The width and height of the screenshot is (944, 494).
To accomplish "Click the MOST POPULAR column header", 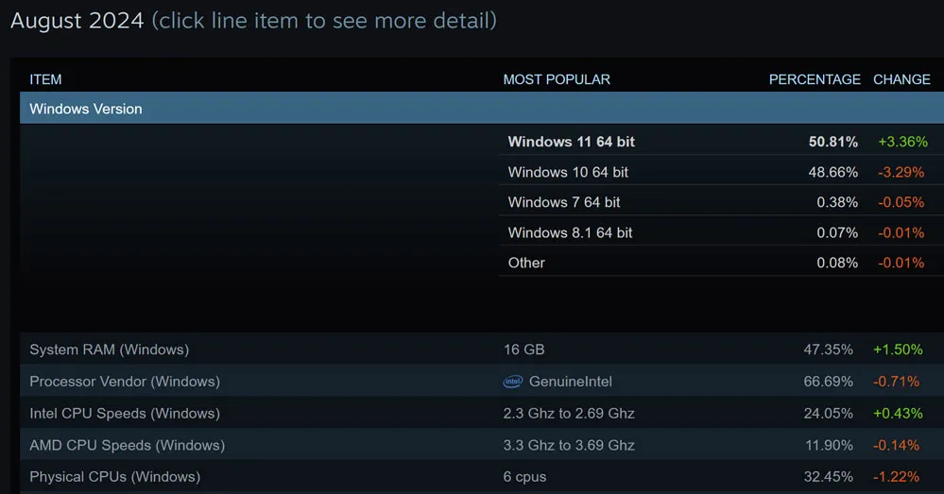I will [557, 79].
